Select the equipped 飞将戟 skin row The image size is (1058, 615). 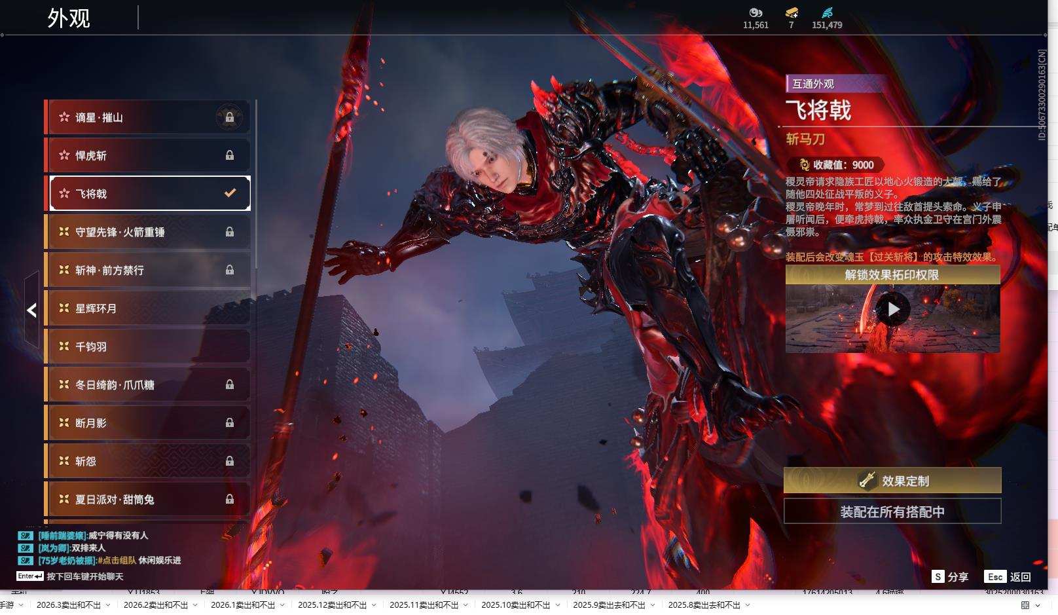point(150,193)
